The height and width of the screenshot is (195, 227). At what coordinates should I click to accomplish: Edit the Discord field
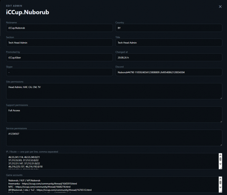tap(169, 72)
